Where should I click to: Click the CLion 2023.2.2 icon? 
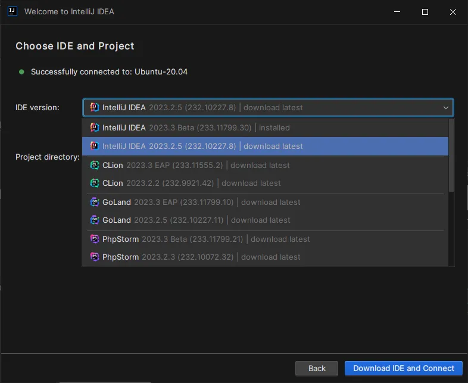click(x=94, y=183)
